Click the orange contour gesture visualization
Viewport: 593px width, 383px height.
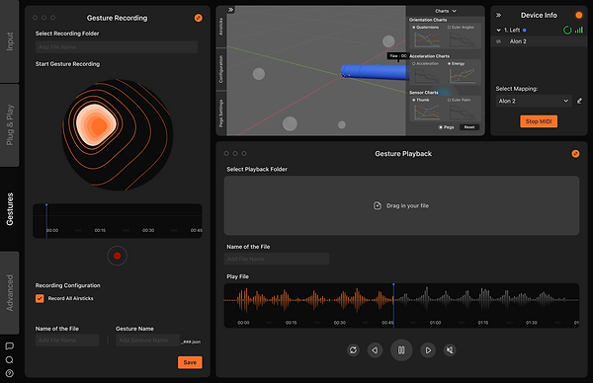(118, 135)
